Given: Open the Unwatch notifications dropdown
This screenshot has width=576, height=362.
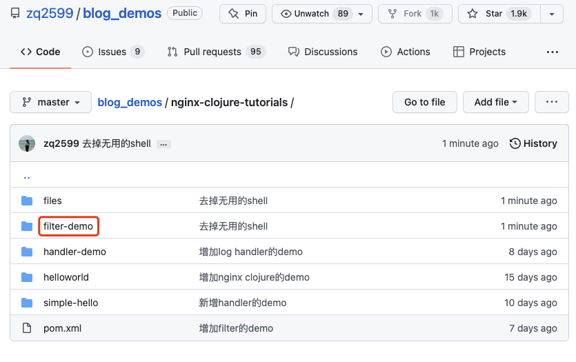Looking at the screenshot, I should click(x=322, y=14).
